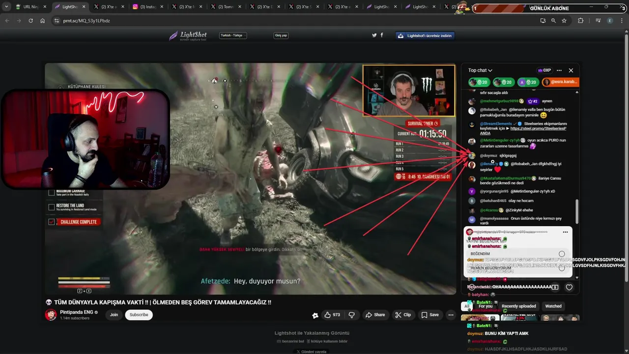
Task: Open LightShot's Facebook icon
Action: pyautogui.click(x=382, y=35)
